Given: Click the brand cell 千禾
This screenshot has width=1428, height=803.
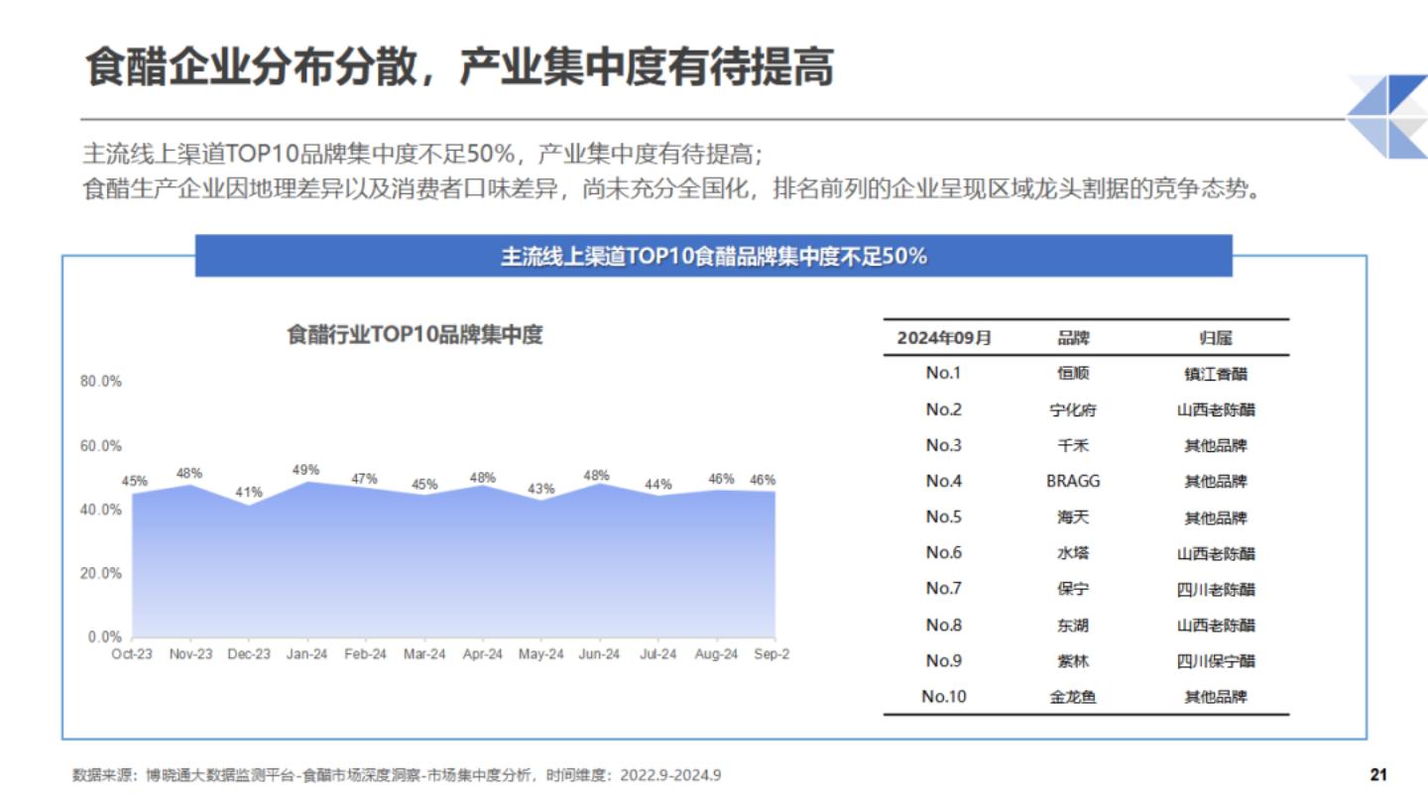Looking at the screenshot, I should click(1073, 445).
